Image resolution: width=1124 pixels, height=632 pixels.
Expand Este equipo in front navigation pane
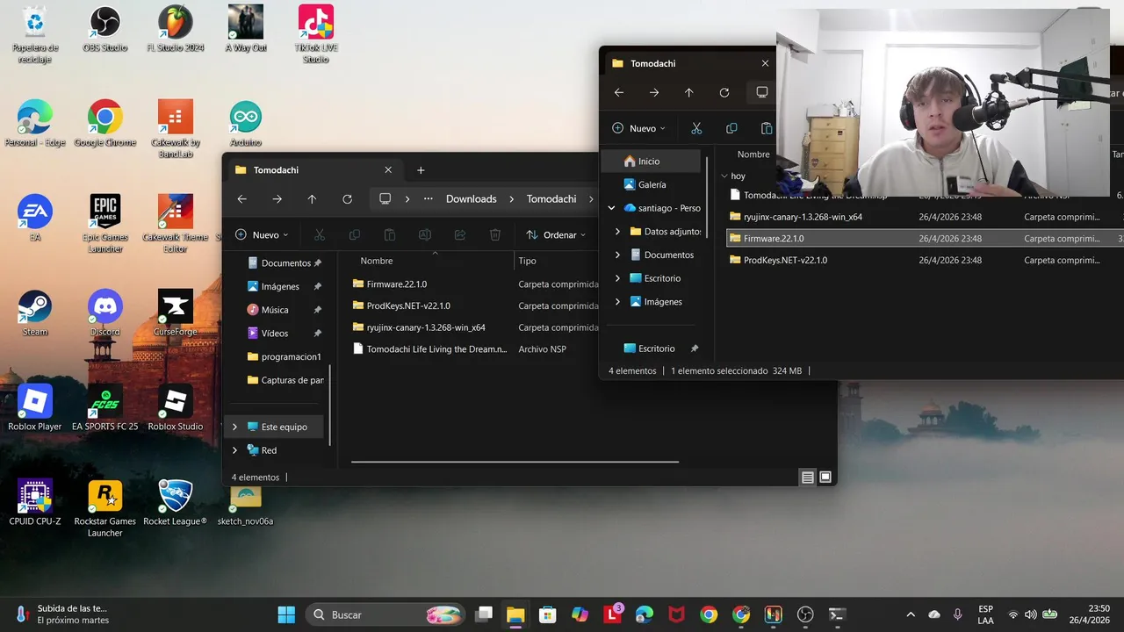234,427
